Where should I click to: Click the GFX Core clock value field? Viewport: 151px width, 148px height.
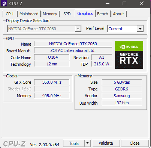click(x=52, y=82)
